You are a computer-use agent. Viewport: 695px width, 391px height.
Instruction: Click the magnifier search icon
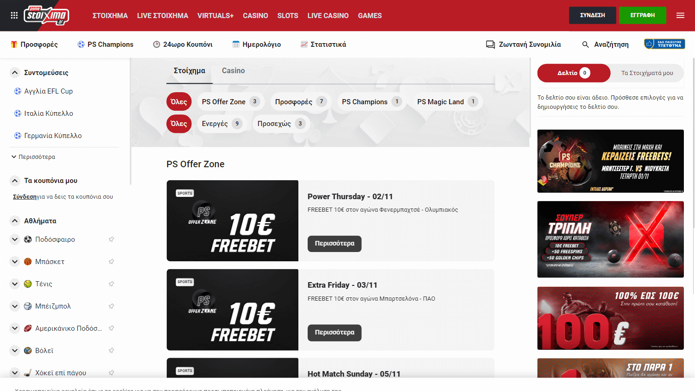[x=586, y=44]
